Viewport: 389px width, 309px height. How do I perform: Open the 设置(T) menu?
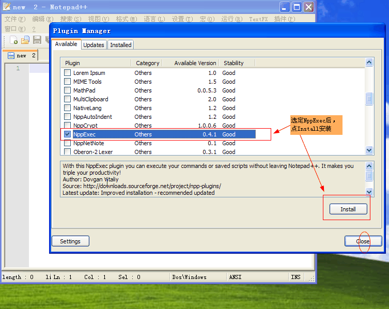[x=182, y=19]
